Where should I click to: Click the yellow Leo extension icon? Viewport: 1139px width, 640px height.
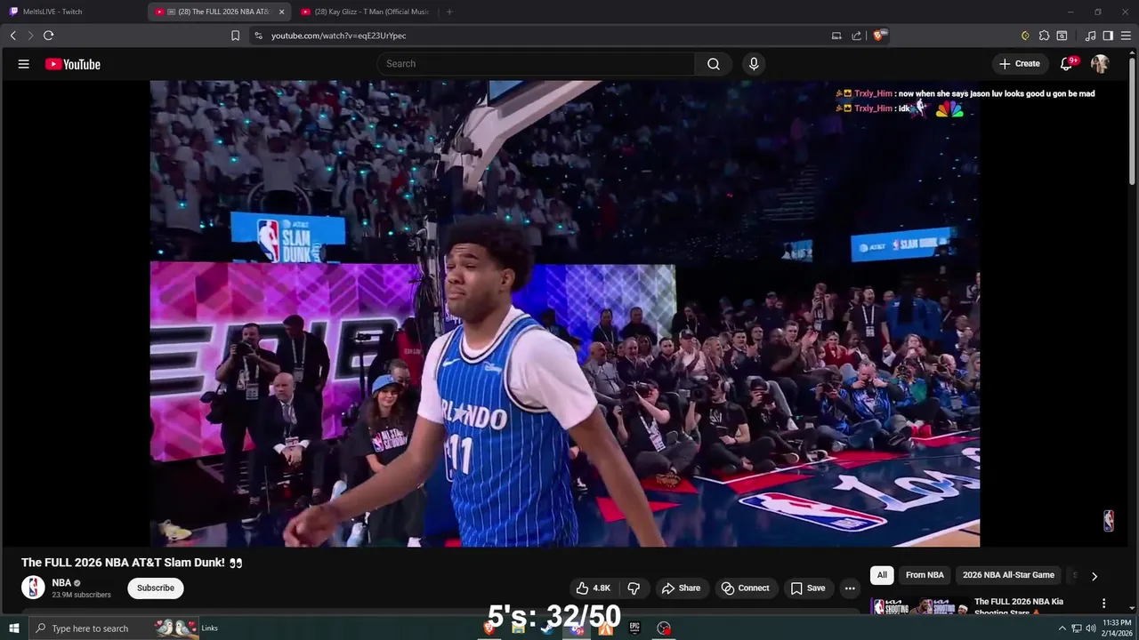click(1025, 36)
